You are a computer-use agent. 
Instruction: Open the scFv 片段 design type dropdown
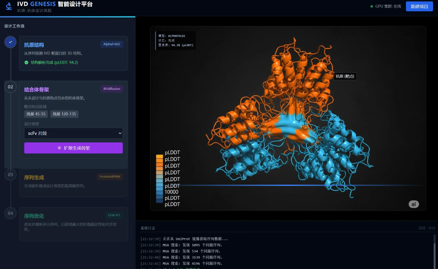(x=73, y=133)
